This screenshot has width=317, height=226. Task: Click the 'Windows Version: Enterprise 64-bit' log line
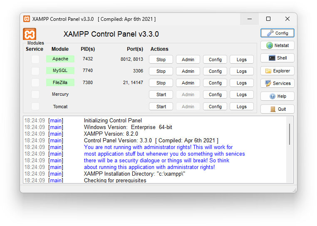128,127
